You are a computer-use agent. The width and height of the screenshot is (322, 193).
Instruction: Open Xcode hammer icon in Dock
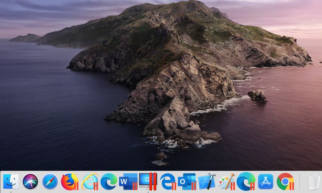(207, 181)
